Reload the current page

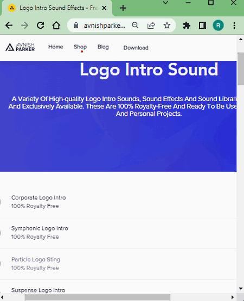click(x=41, y=26)
